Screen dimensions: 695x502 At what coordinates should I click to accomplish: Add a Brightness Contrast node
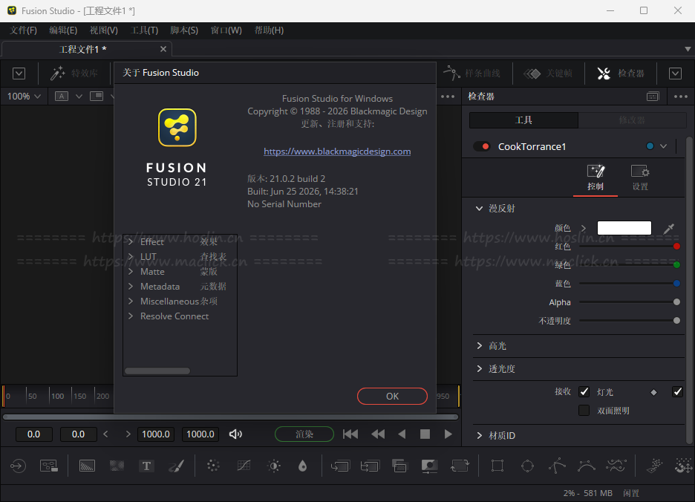pyautogui.click(x=274, y=466)
